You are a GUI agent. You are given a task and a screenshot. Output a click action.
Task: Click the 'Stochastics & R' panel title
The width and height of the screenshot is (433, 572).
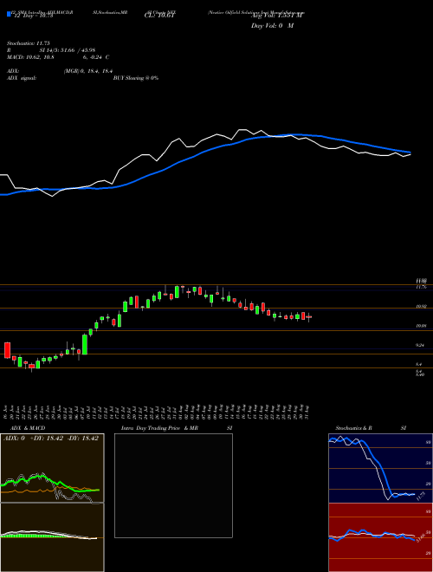[354, 428]
